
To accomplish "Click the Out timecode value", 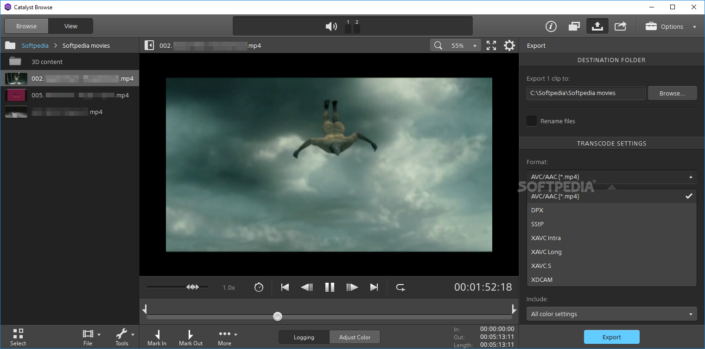I will tap(497, 337).
